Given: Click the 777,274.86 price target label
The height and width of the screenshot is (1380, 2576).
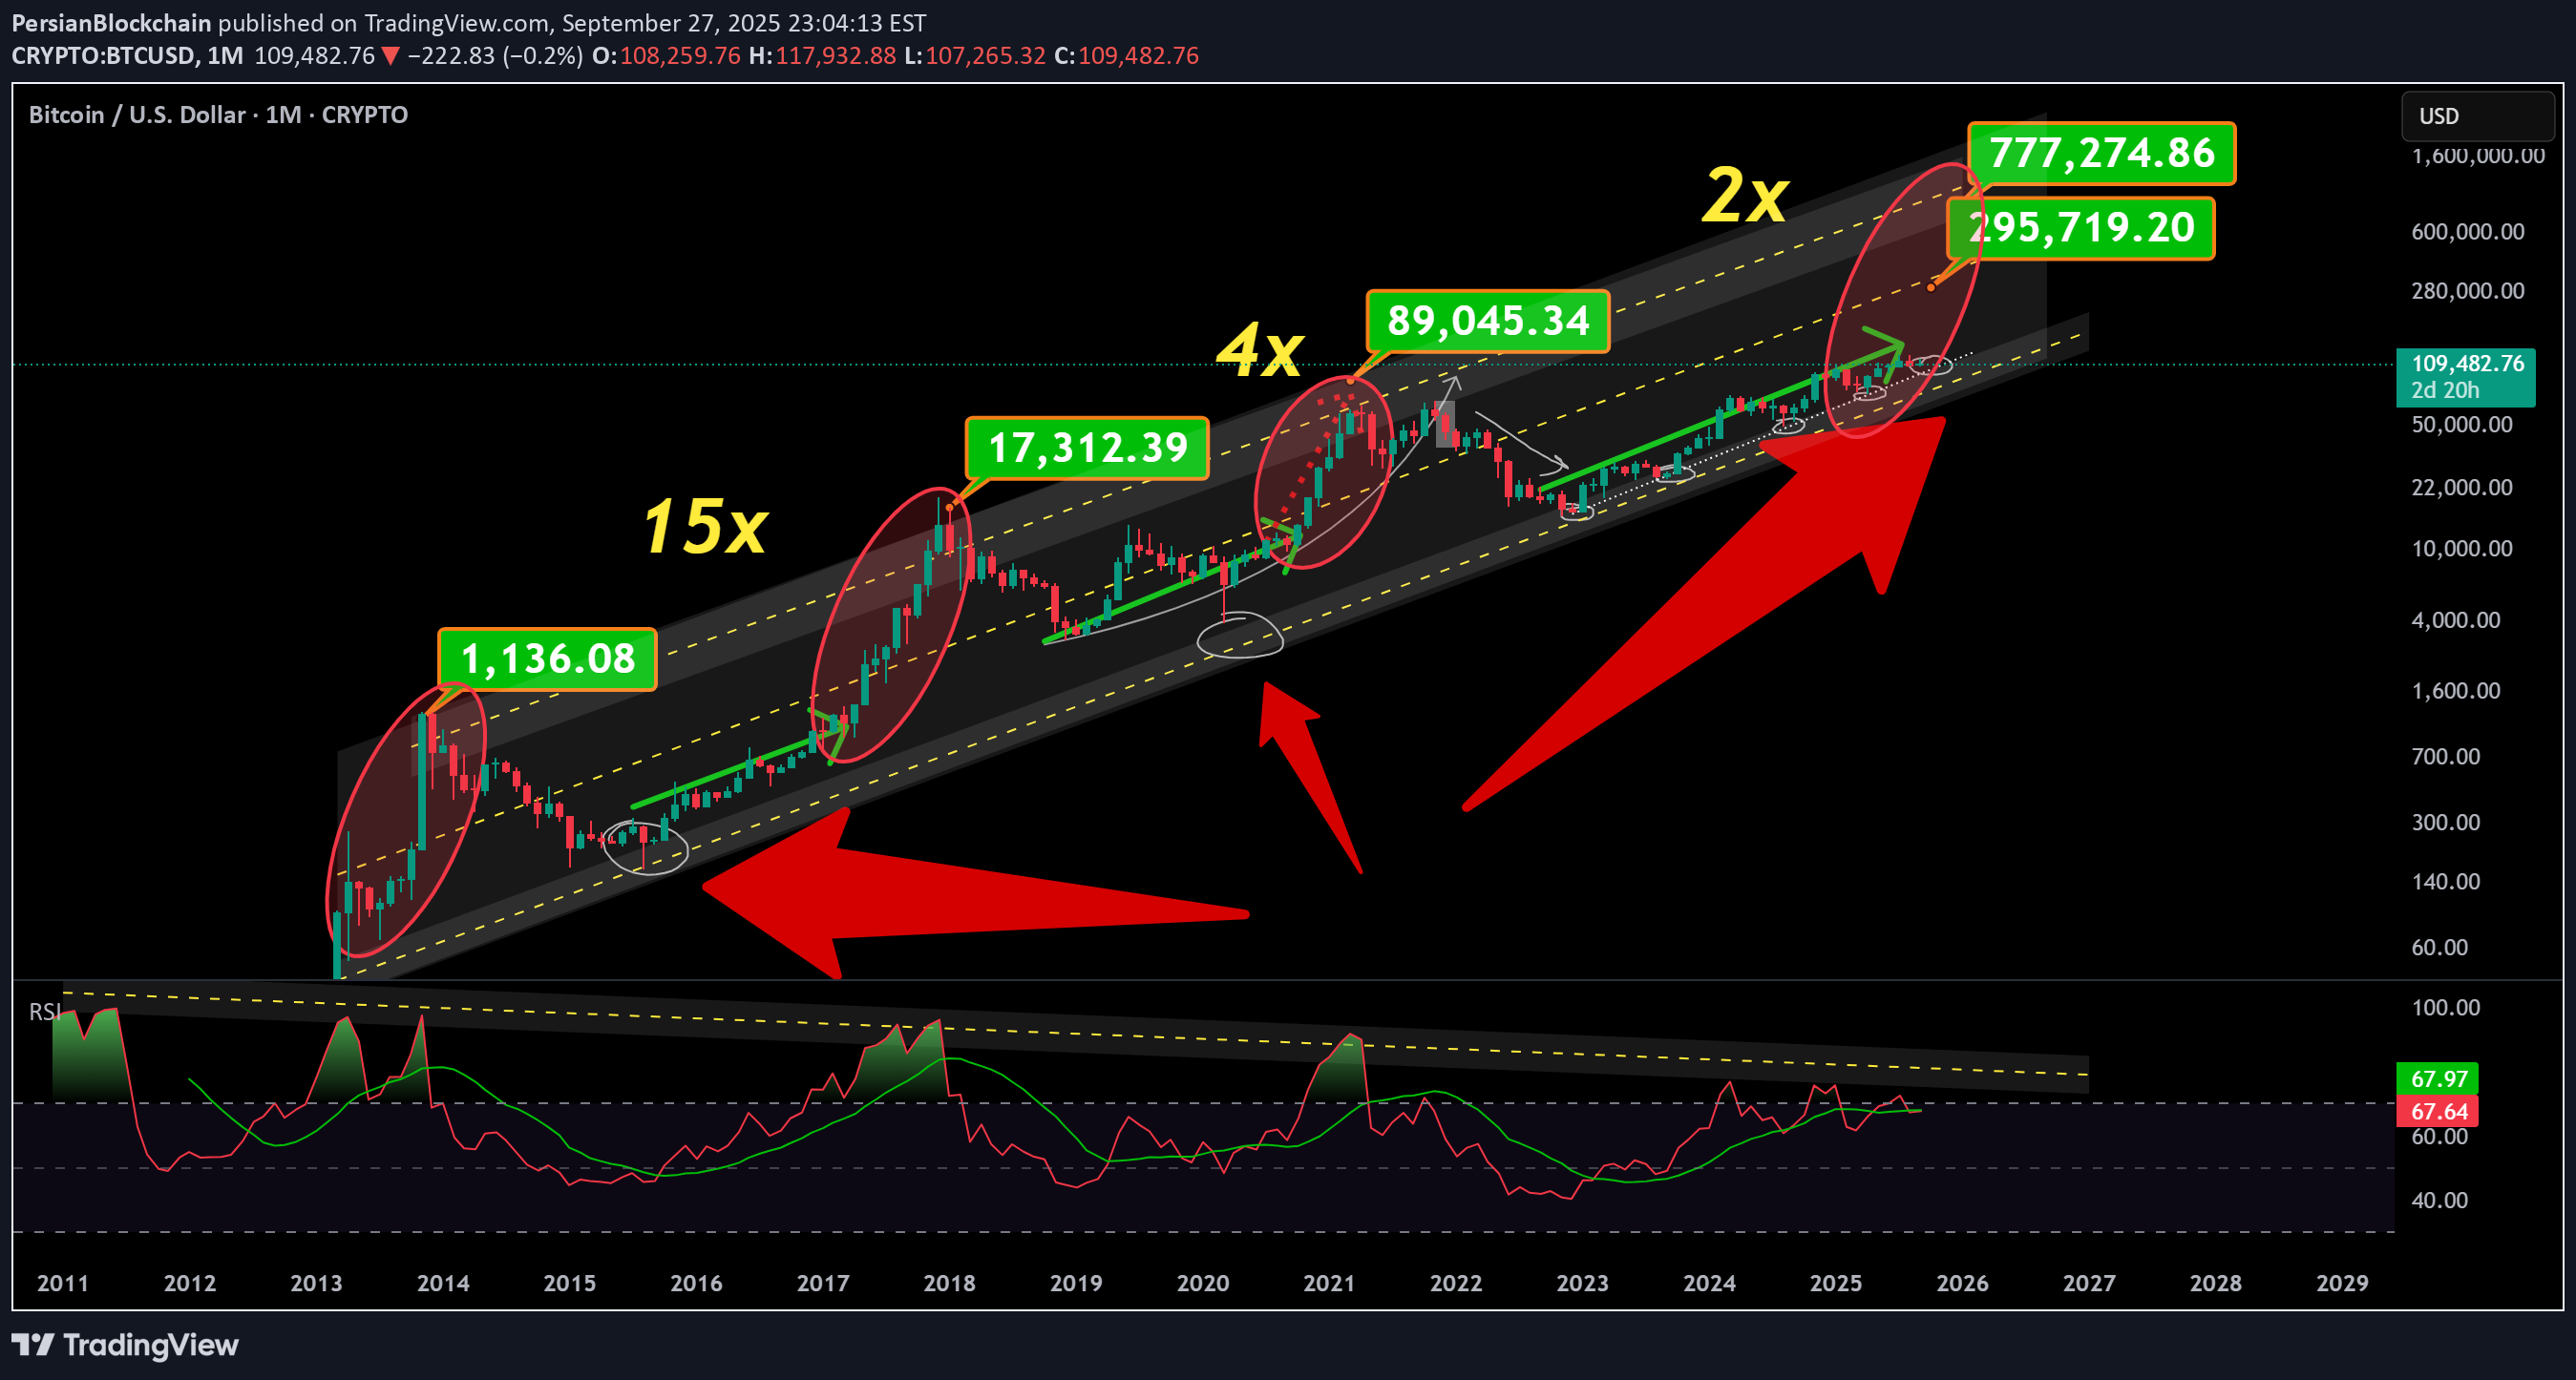Looking at the screenshot, I should (2101, 153).
